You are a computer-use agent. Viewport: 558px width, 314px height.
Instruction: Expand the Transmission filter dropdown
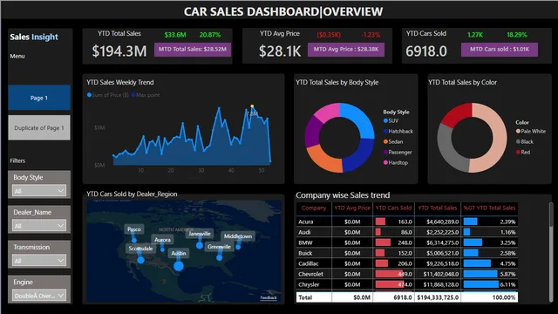pos(39,261)
